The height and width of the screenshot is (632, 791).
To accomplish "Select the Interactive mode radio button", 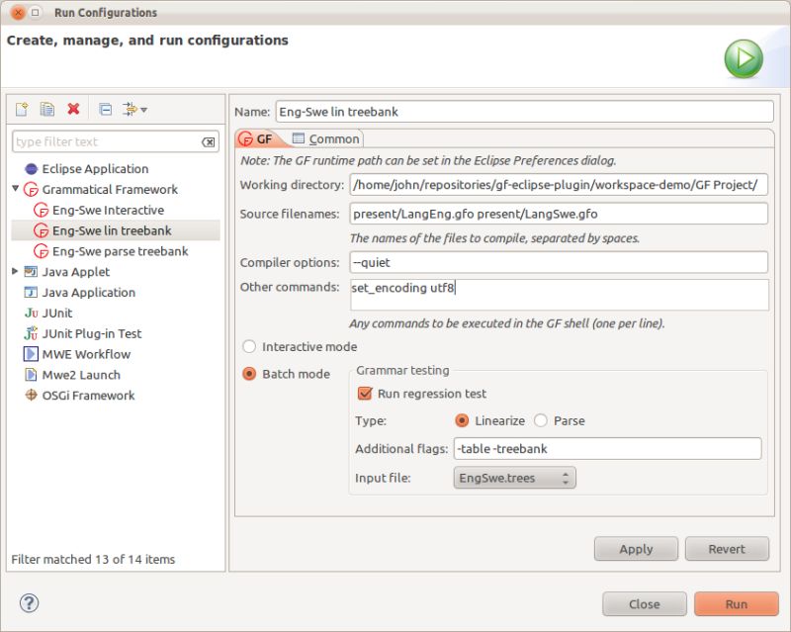I will point(249,346).
